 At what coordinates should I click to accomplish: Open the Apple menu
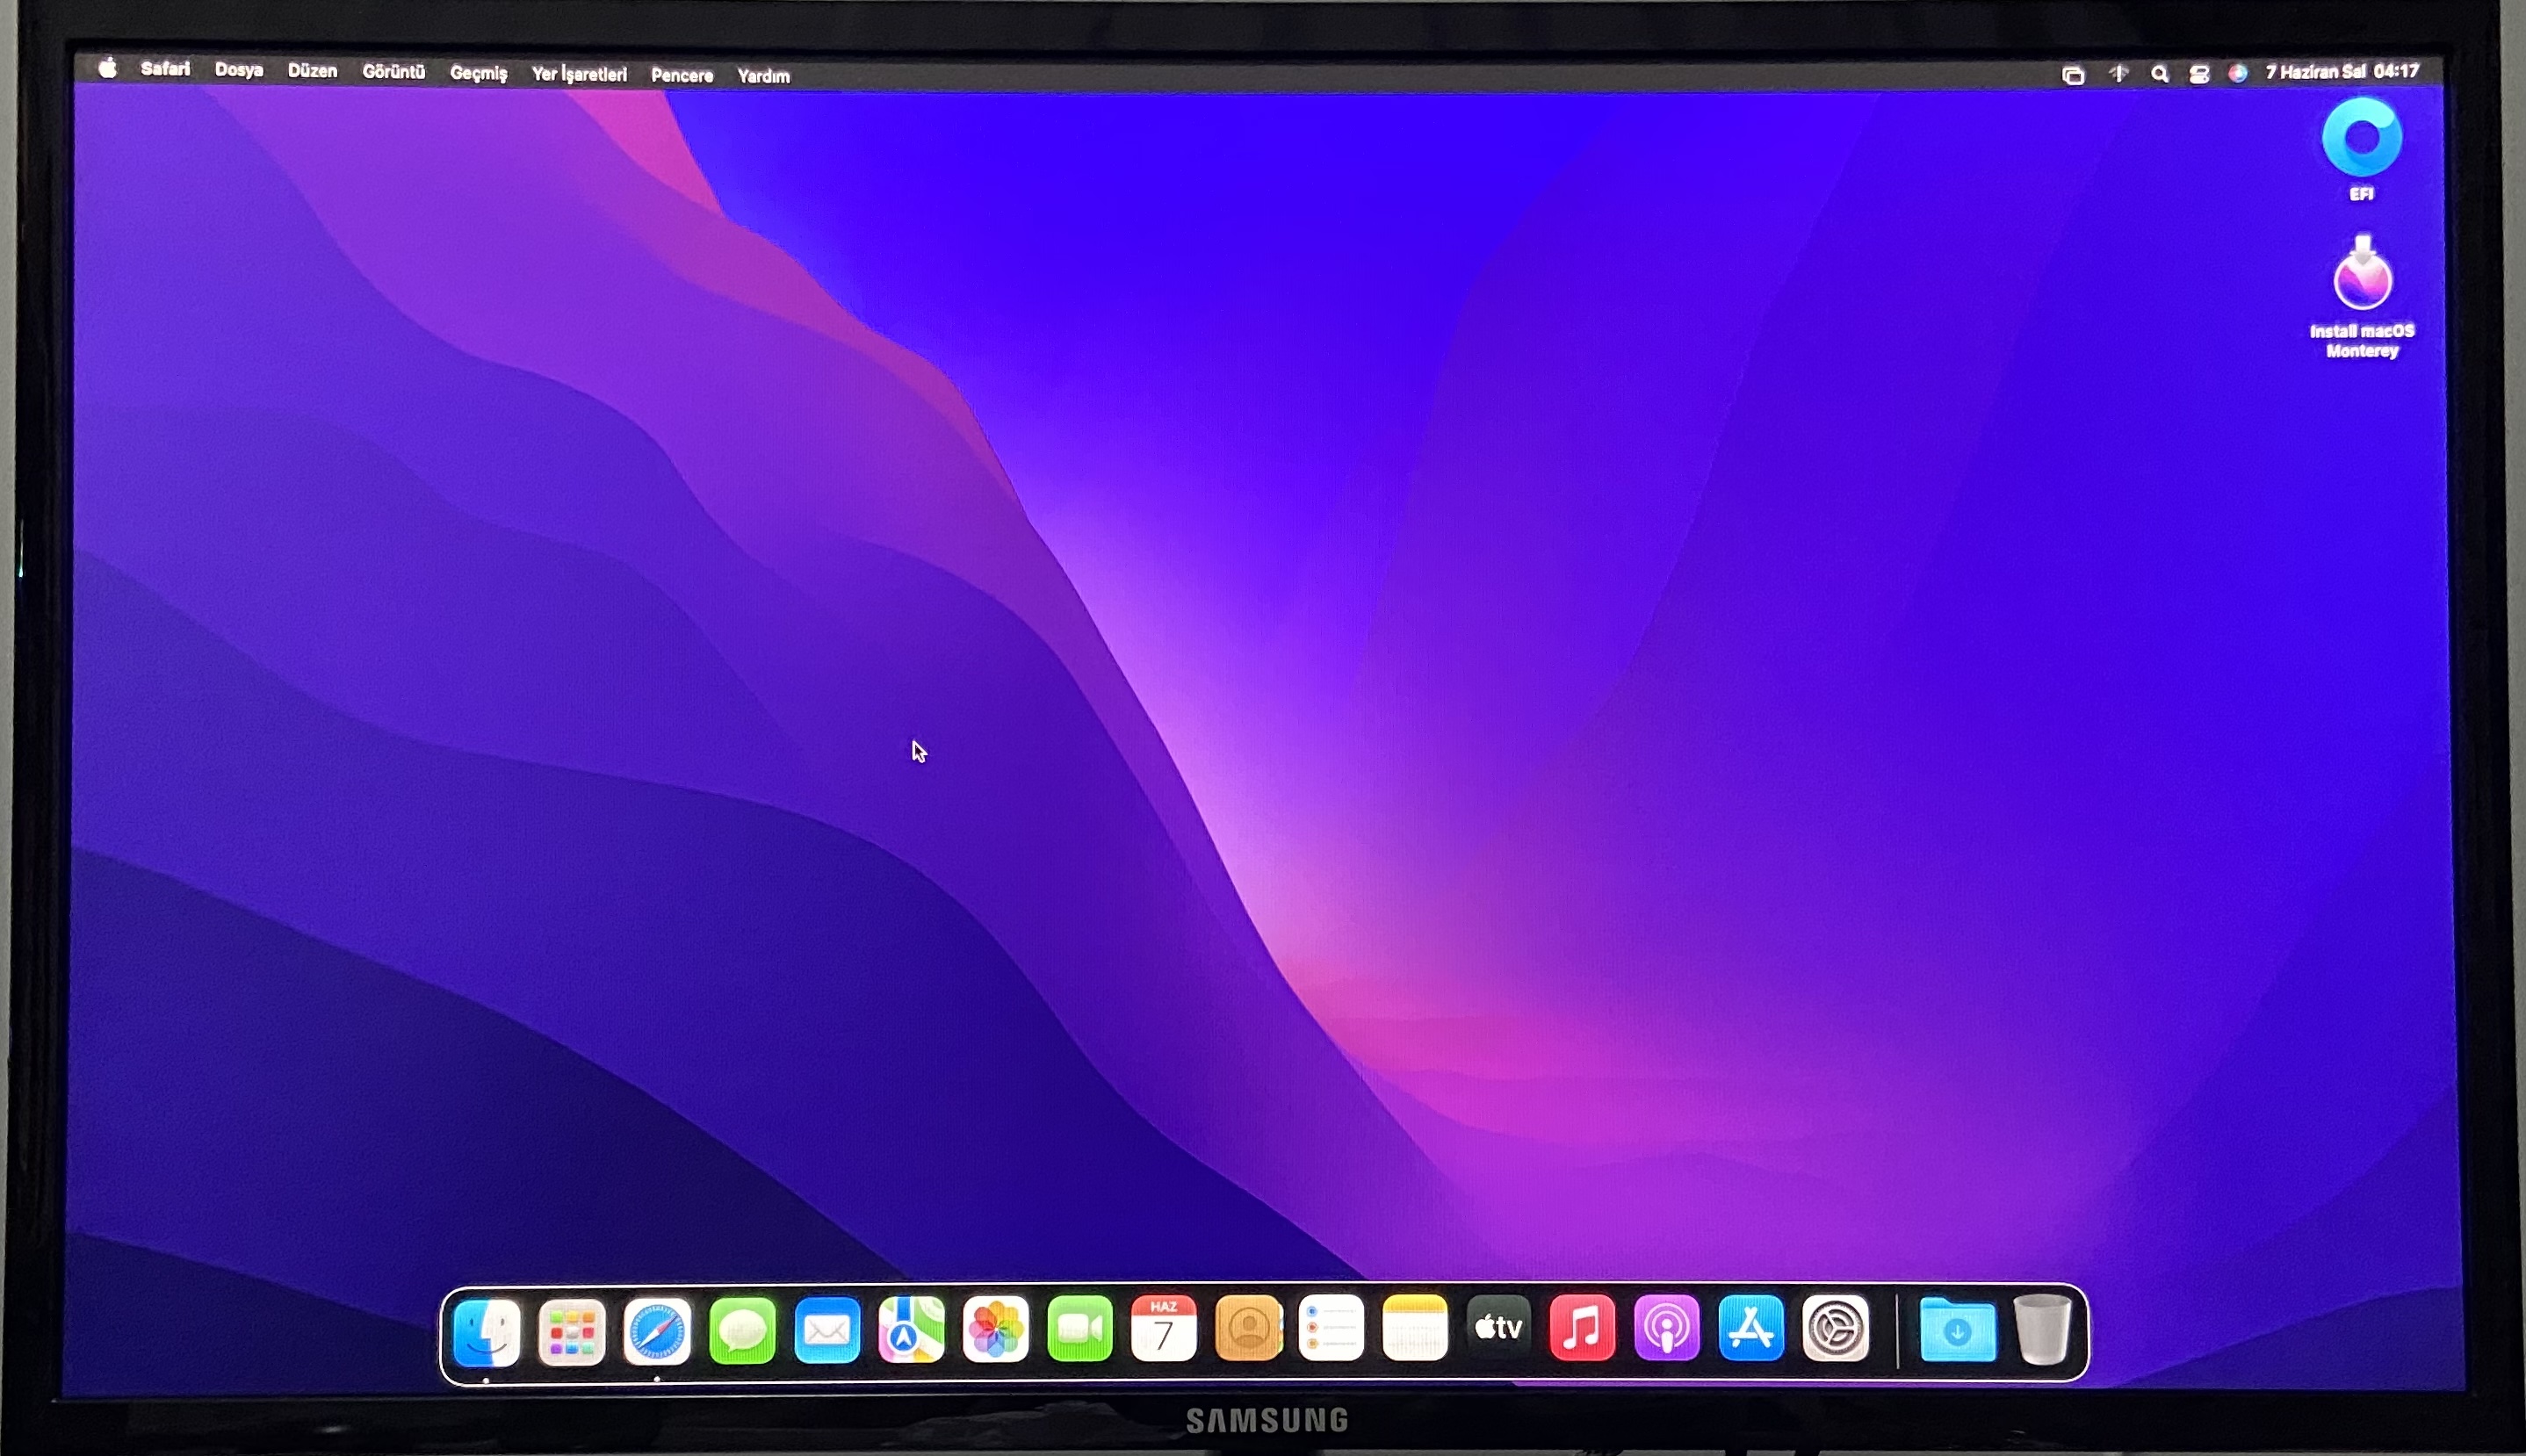(x=108, y=68)
